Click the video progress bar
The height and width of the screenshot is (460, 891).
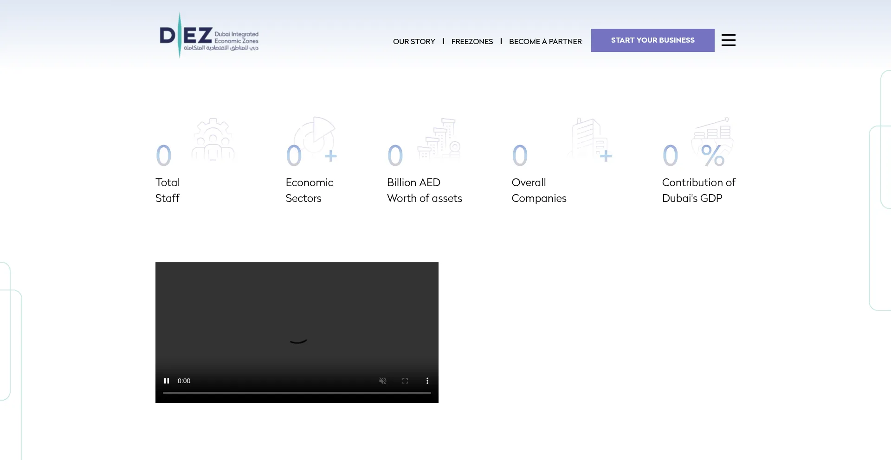(297, 393)
